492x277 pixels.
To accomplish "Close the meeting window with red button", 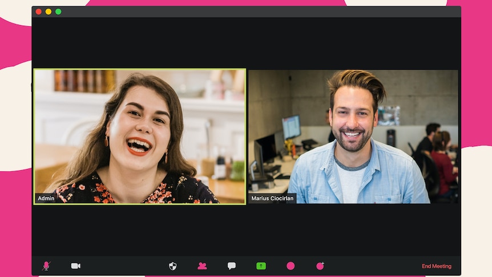I will [39, 11].
